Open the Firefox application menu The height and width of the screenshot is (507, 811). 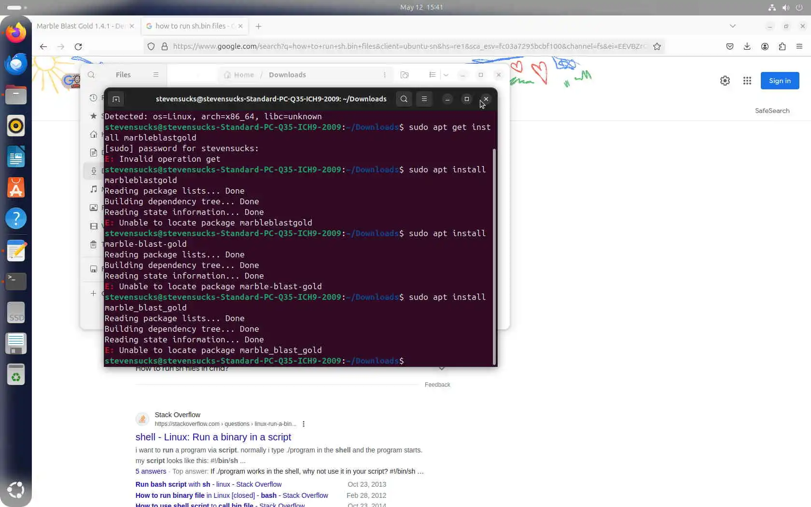coord(799,46)
